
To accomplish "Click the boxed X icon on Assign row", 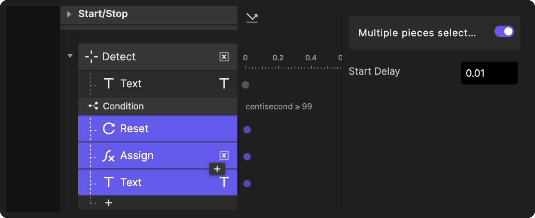I will [x=224, y=155].
